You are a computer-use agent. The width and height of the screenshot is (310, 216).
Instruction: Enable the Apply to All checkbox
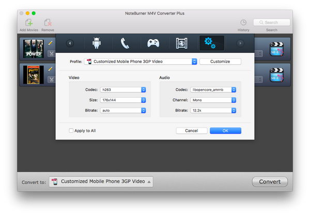(71, 131)
